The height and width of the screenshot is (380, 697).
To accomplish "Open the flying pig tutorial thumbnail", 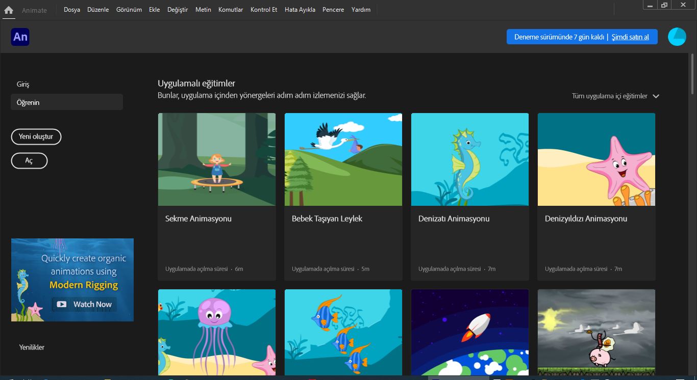I will pos(596,333).
